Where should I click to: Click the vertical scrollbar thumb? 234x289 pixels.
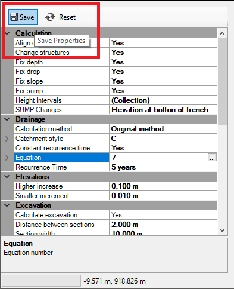(x=222, y=82)
